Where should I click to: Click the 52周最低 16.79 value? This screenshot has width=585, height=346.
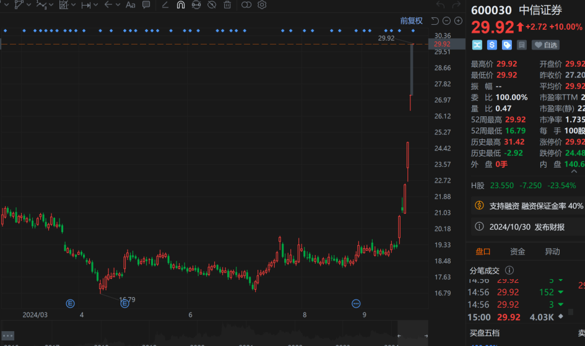pos(515,131)
